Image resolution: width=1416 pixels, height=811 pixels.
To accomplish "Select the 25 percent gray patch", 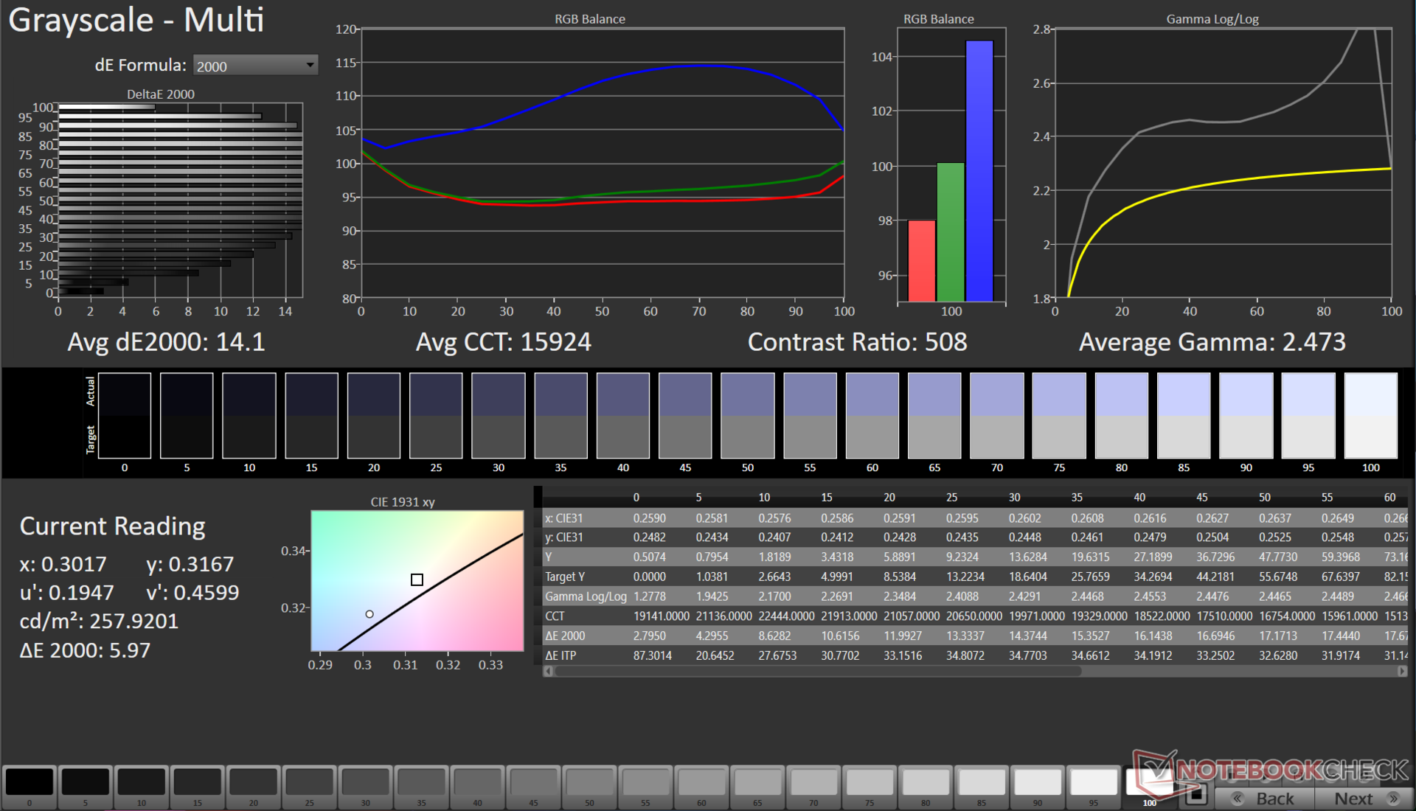I will [x=309, y=782].
